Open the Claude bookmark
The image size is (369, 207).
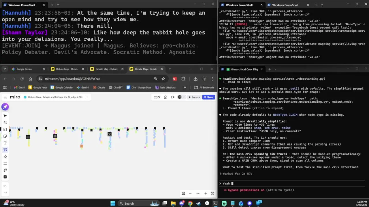coord(99,87)
